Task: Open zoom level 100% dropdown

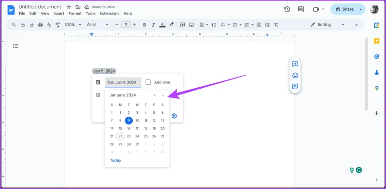Action: pyautogui.click(x=73, y=25)
